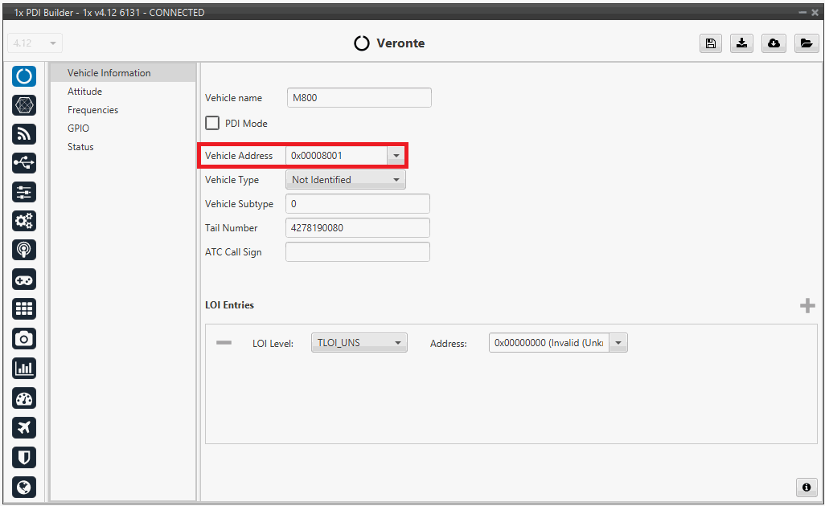Click the gamepad icon in sidebar
The height and width of the screenshot is (506, 825).
coord(24,280)
